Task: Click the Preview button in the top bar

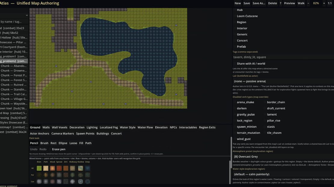Action: (289, 3)
